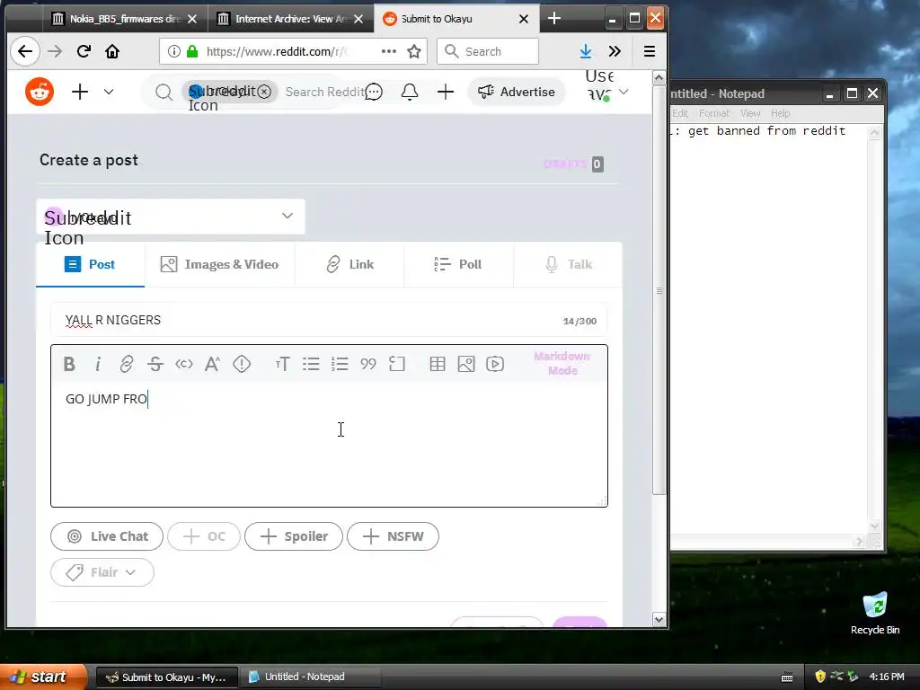Viewport: 920px width, 690px height.
Task: Click the Firefox back button
Action: 24,51
